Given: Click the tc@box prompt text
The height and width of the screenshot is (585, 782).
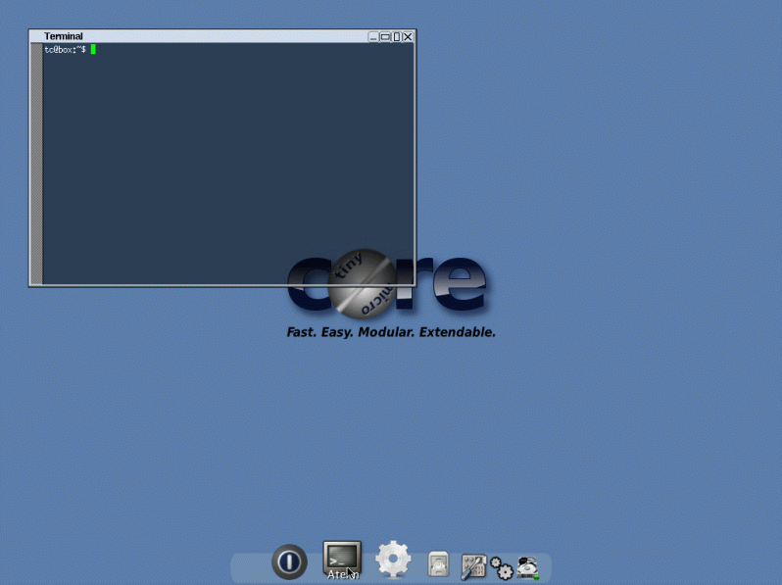Looking at the screenshot, I should coord(65,49).
